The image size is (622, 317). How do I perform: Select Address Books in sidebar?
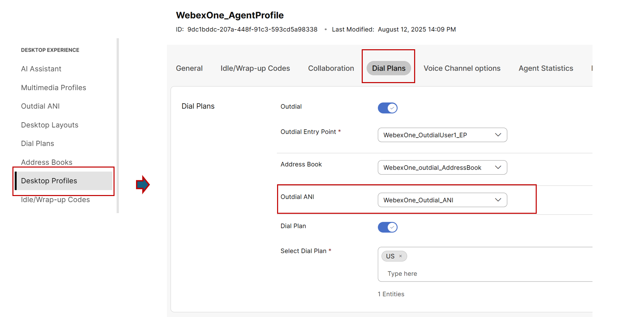pyautogui.click(x=47, y=162)
